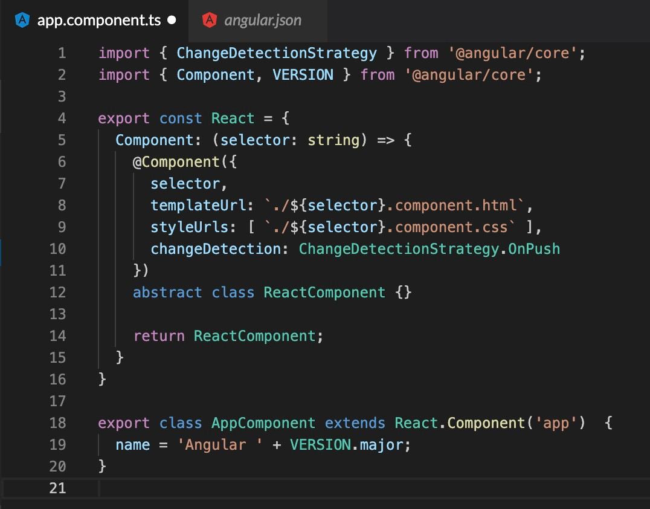The height and width of the screenshot is (509, 650).
Task: Click the '@Component' decorator on line 6
Action: 176,162
